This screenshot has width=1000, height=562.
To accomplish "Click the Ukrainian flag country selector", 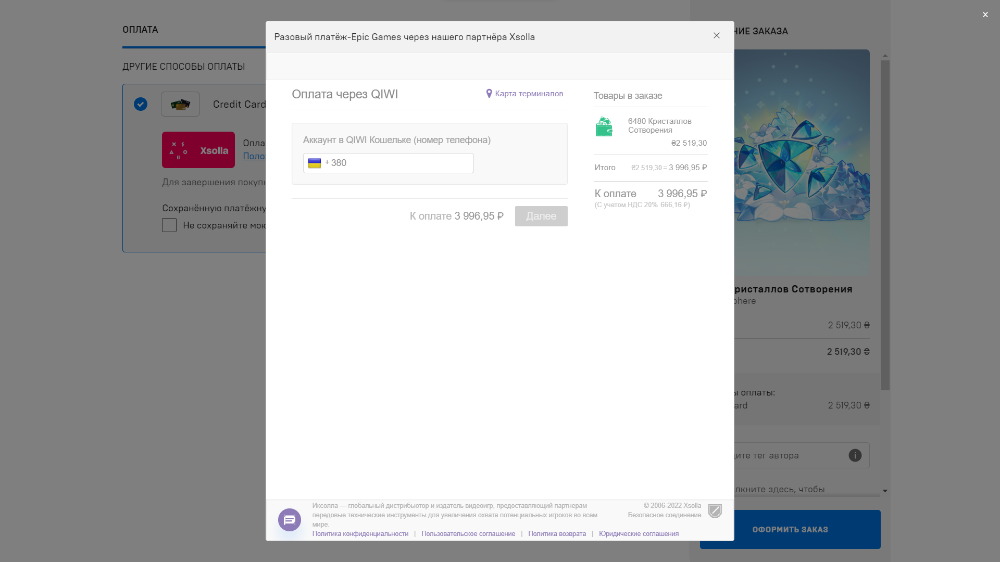I will [315, 163].
